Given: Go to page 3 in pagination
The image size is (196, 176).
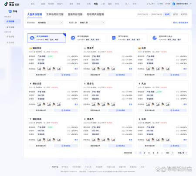Looking at the screenshot, I should (x=149, y=153).
